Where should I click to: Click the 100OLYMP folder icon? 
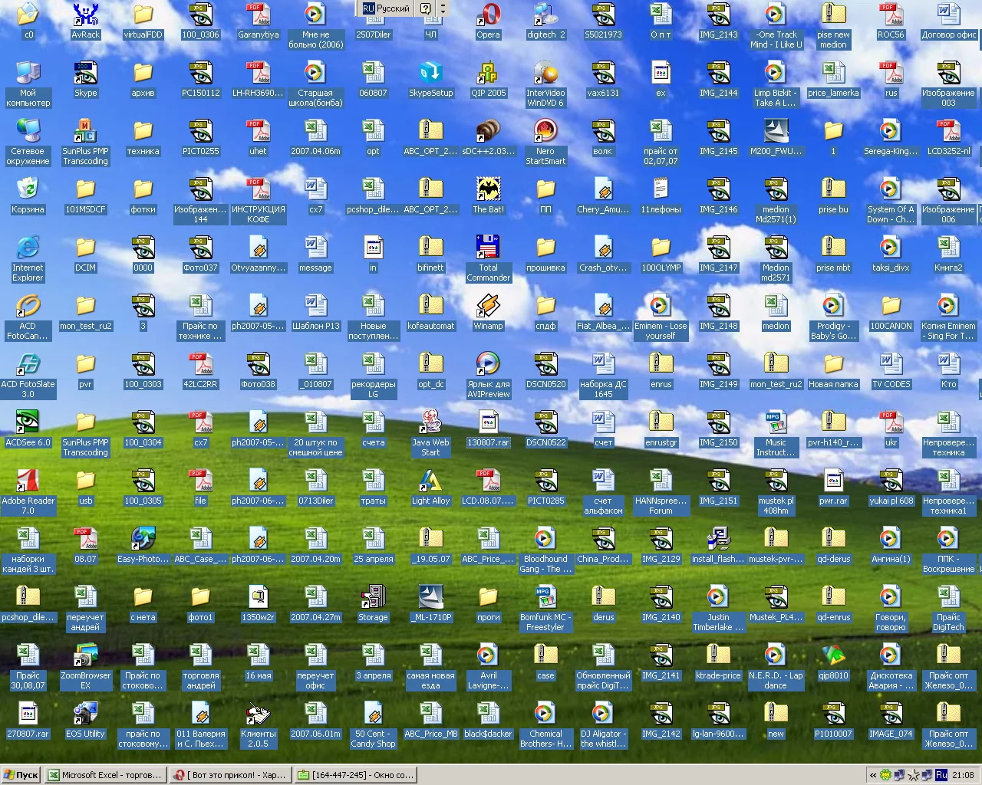[x=661, y=253]
